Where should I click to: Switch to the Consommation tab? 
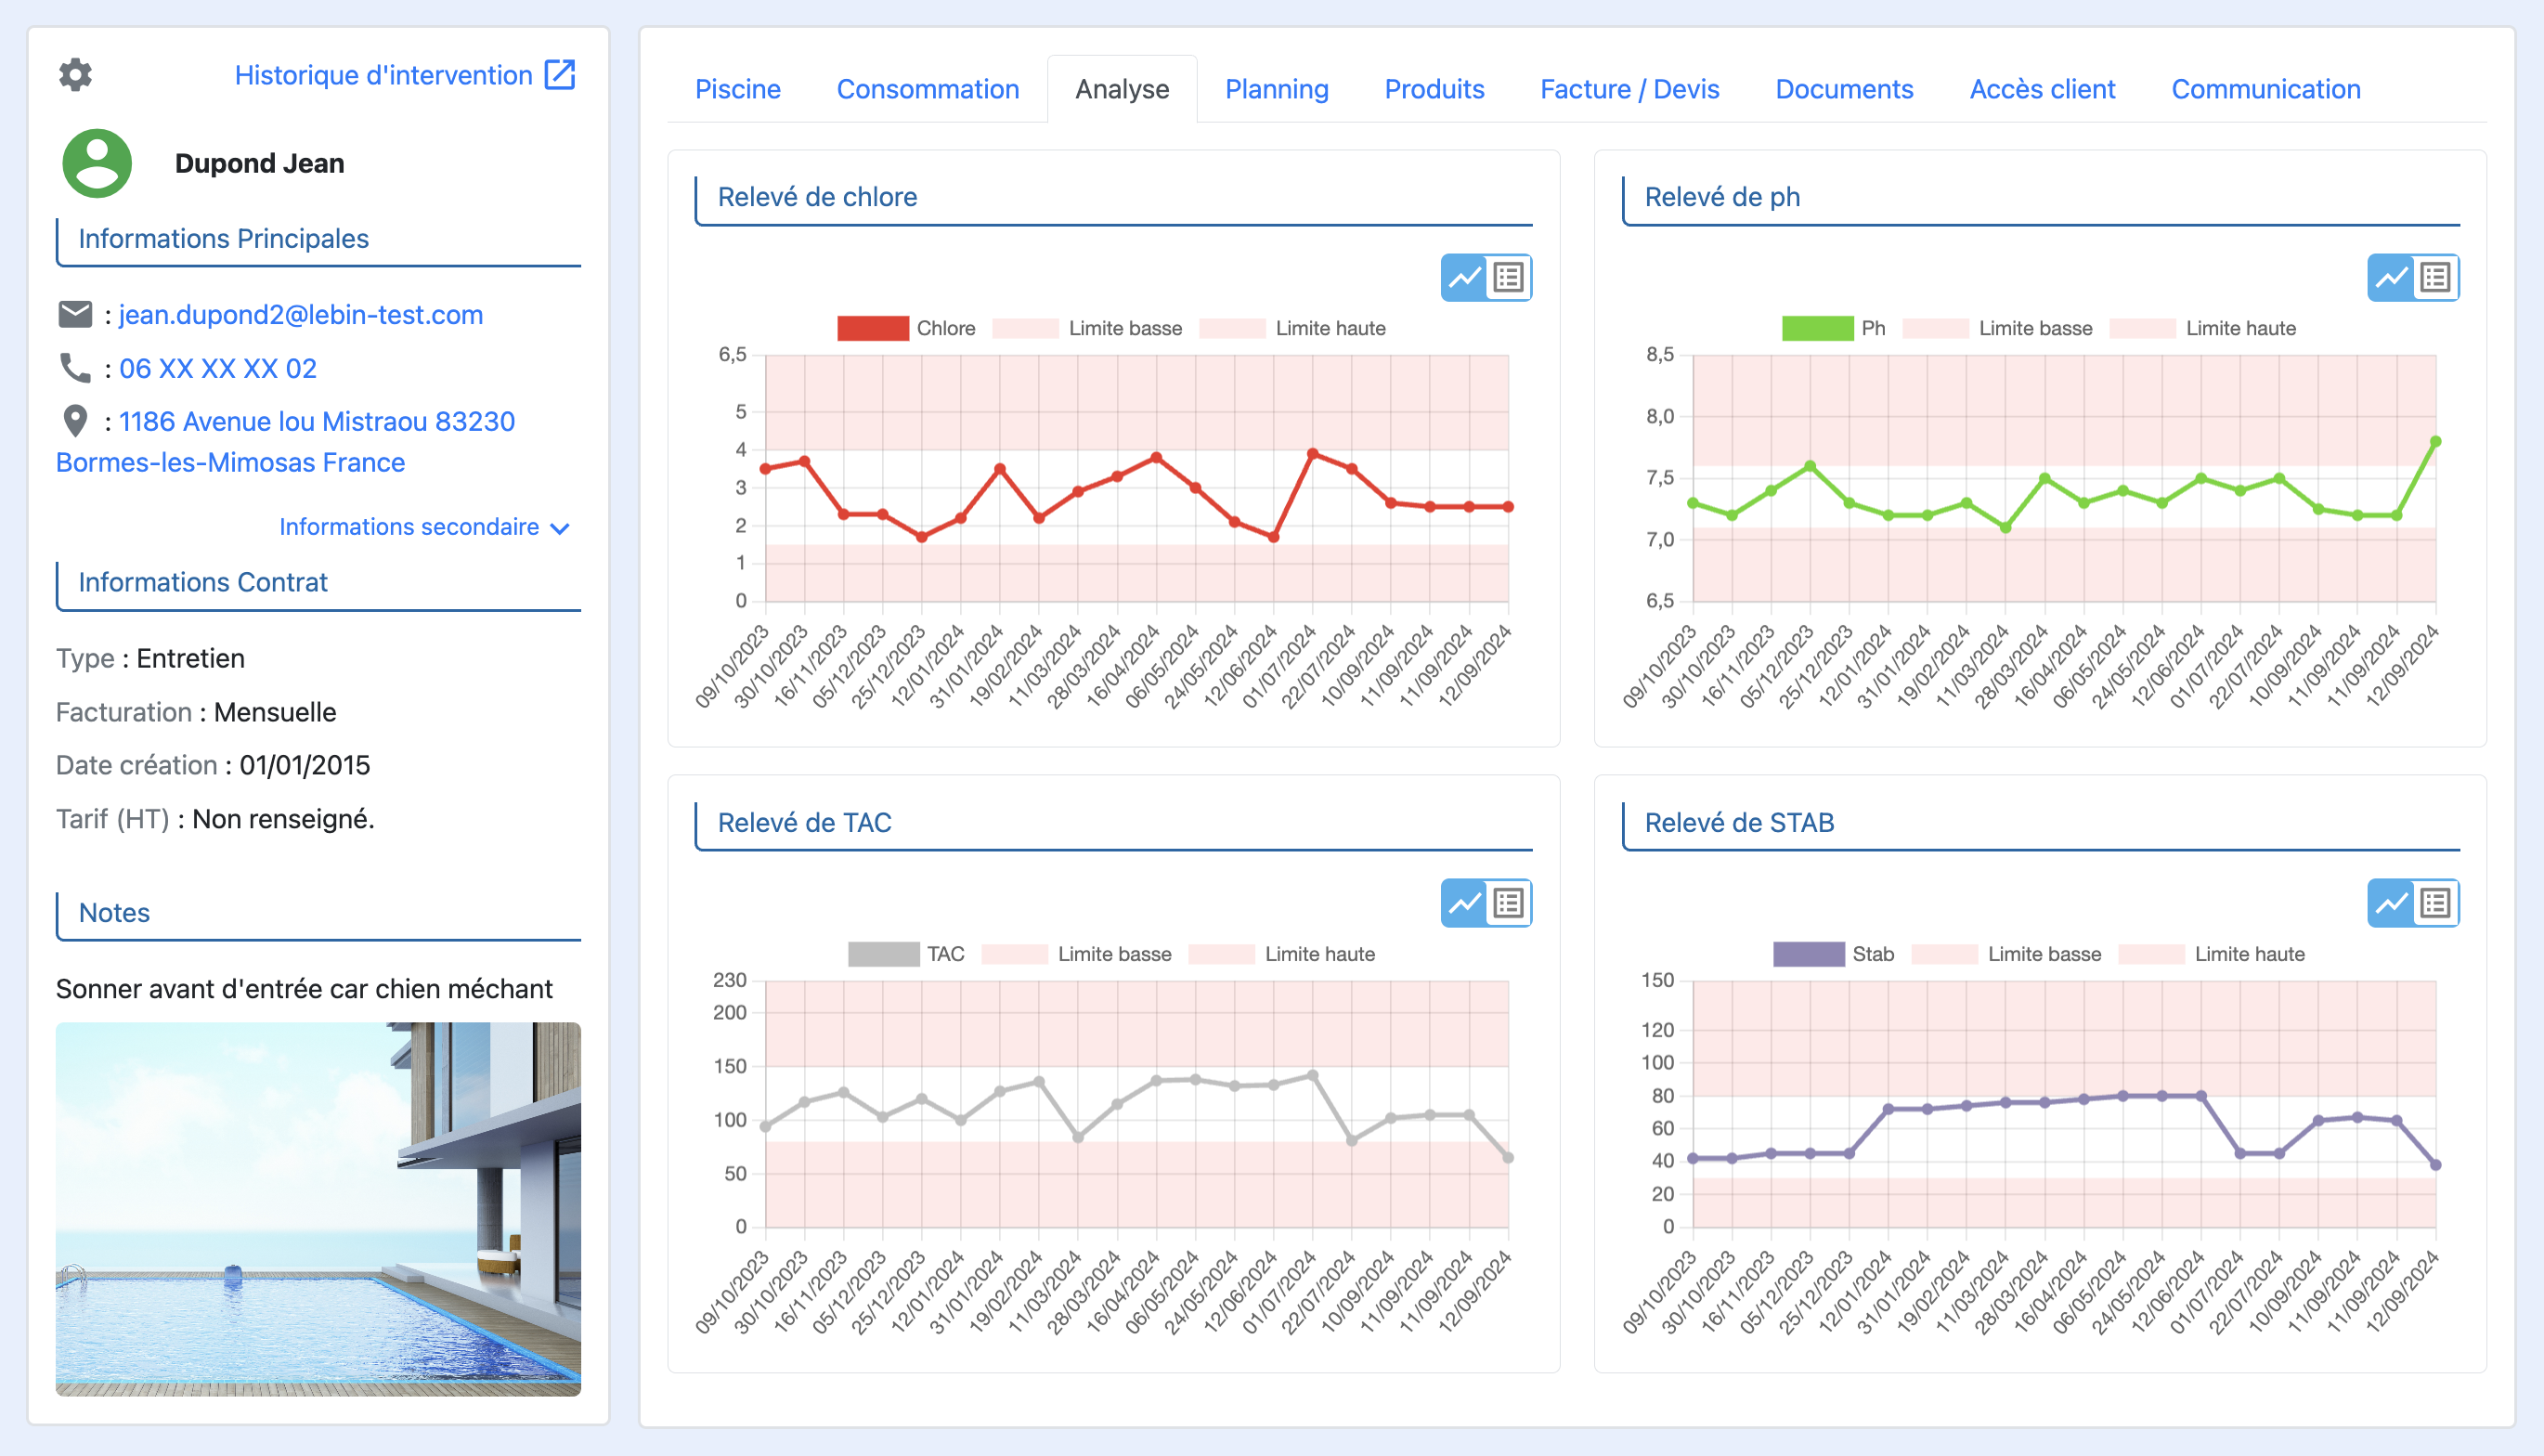[927, 89]
